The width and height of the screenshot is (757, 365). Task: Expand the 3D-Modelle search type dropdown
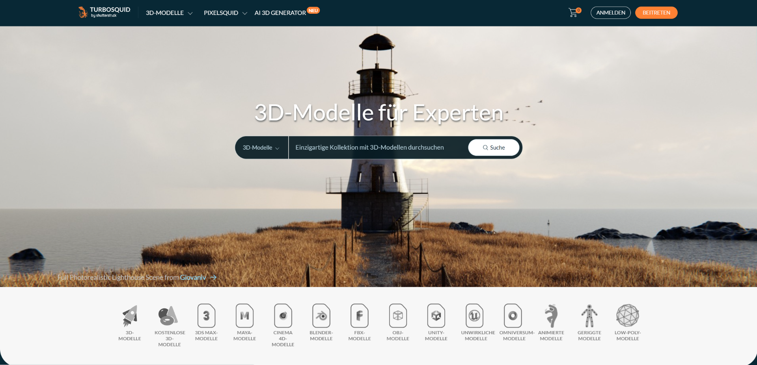[x=261, y=148]
